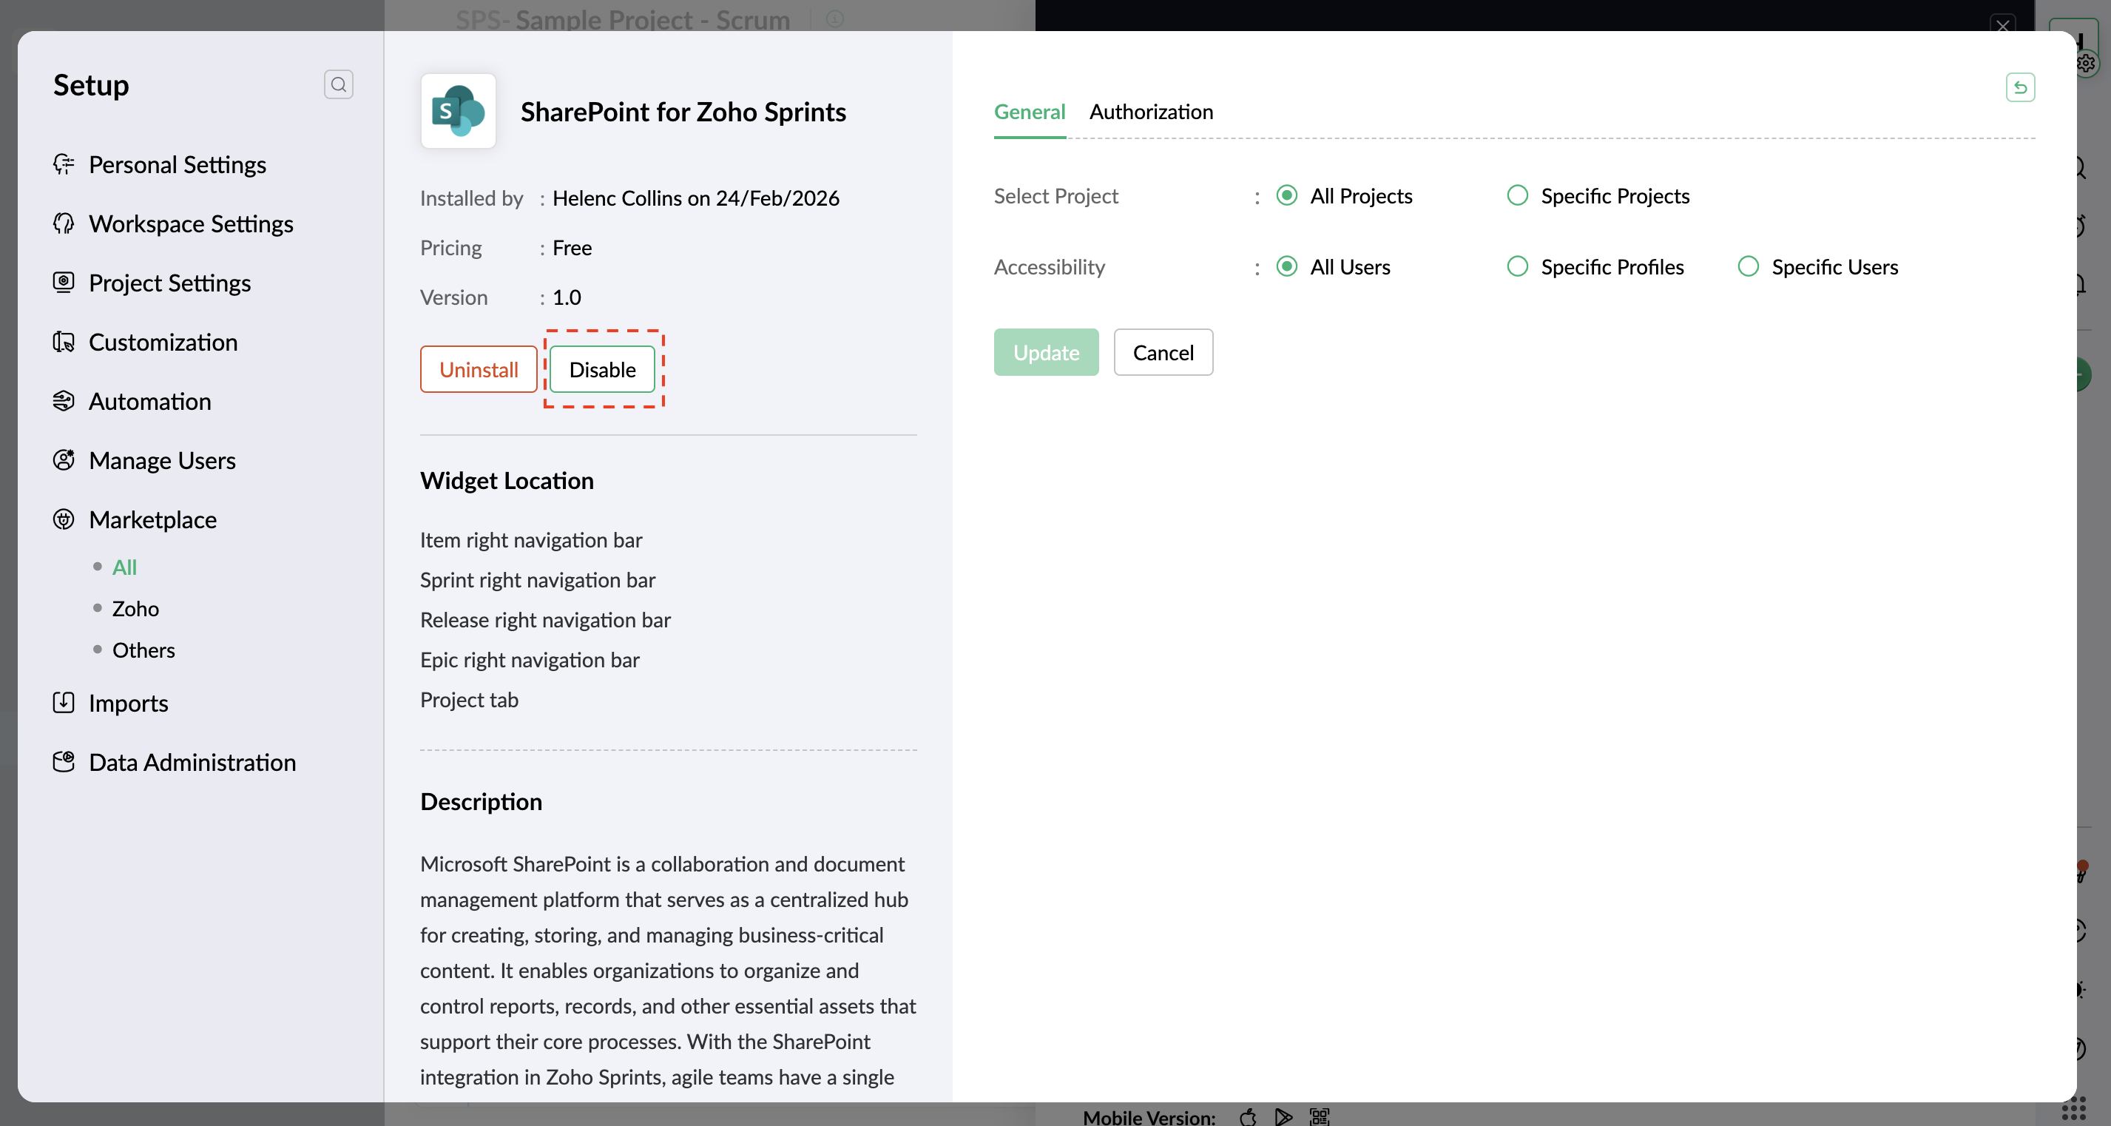The image size is (2111, 1126).
Task: Open the Imports section
Action: (x=128, y=703)
